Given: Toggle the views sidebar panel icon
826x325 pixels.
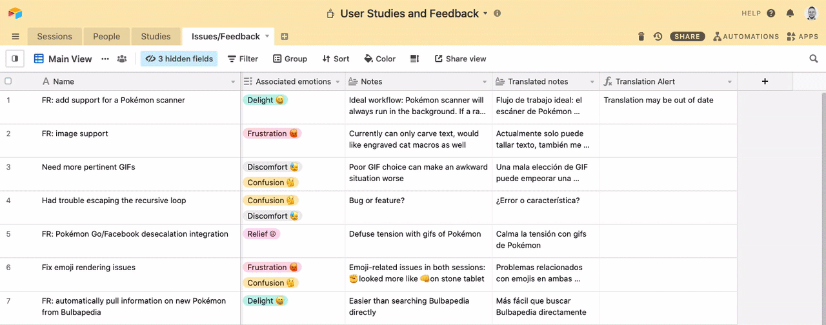Looking at the screenshot, I should (x=15, y=59).
